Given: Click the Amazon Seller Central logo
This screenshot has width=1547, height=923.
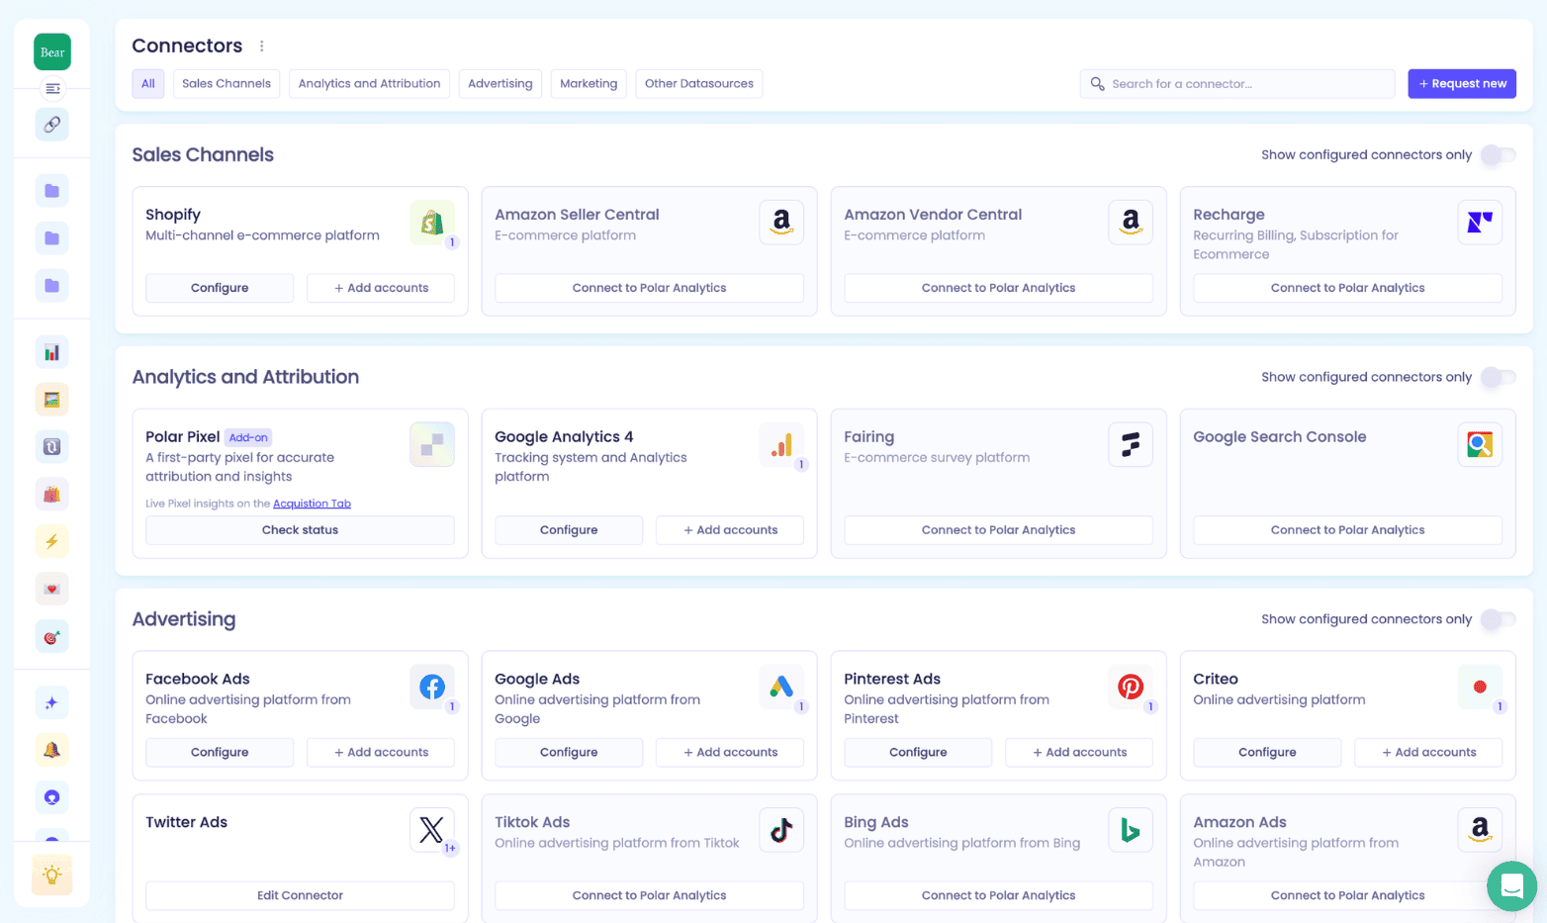Looking at the screenshot, I should (781, 223).
